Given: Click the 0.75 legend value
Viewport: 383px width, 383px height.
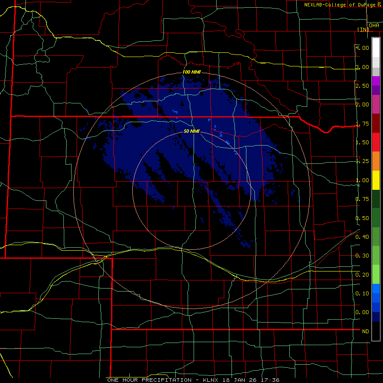Looking at the screenshot, I should [362, 199].
